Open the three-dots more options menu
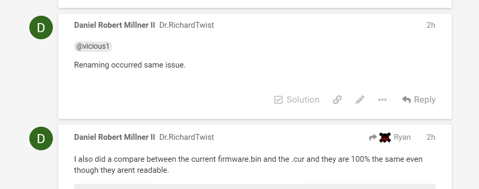 point(383,100)
